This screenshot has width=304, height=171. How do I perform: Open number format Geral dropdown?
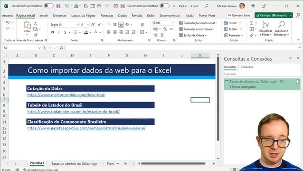[172, 23]
